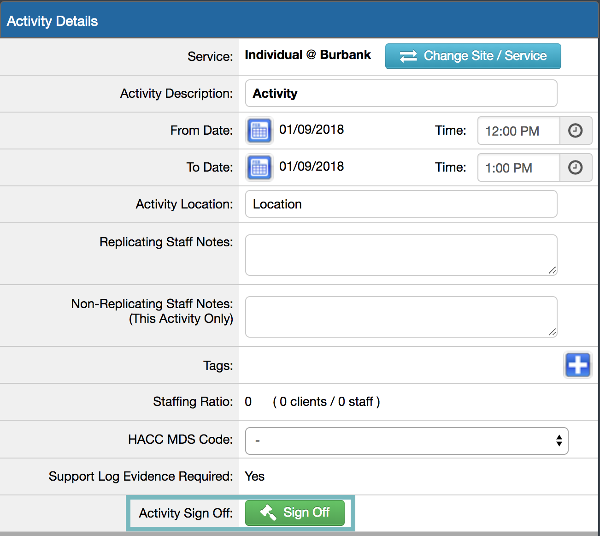Add a new tag using the plus icon

coord(578,365)
